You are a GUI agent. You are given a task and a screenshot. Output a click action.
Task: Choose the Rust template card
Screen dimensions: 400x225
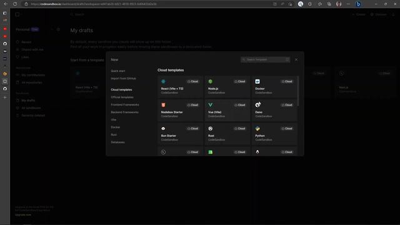(x=227, y=134)
